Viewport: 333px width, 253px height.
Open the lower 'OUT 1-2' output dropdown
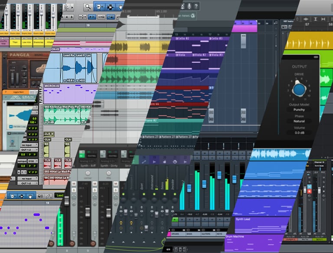tap(27, 183)
